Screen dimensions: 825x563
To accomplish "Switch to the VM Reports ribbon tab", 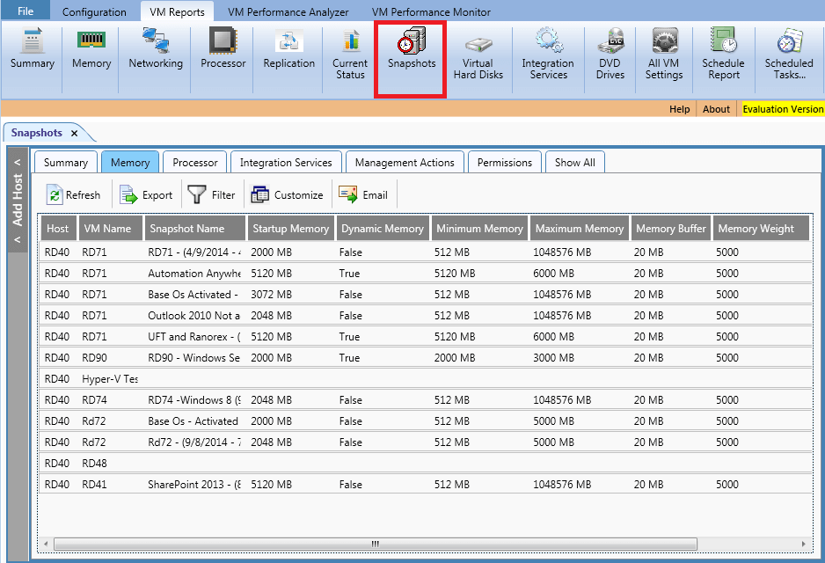I will 177,11.
